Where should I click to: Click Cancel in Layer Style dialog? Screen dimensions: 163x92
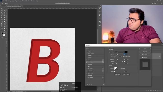(145, 52)
